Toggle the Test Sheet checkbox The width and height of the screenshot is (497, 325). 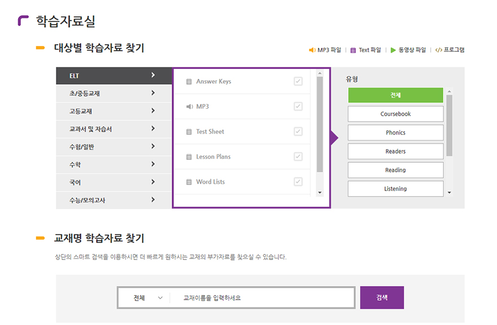pyautogui.click(x=298, y=131)
